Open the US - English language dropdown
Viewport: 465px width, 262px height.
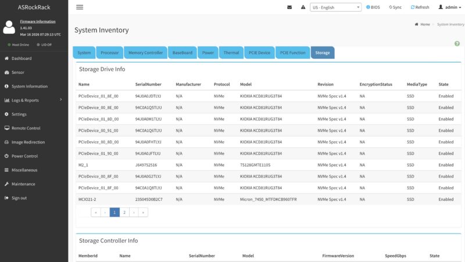336,7
